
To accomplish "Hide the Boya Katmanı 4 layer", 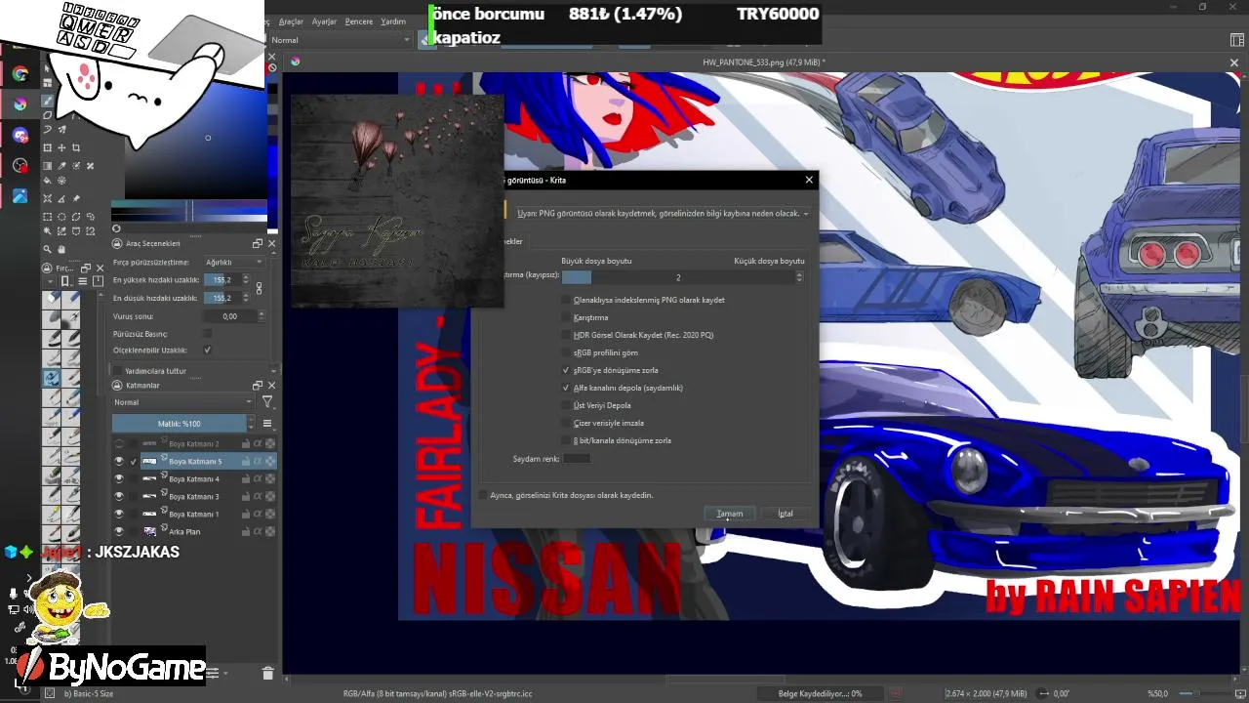I will point(119,478).
